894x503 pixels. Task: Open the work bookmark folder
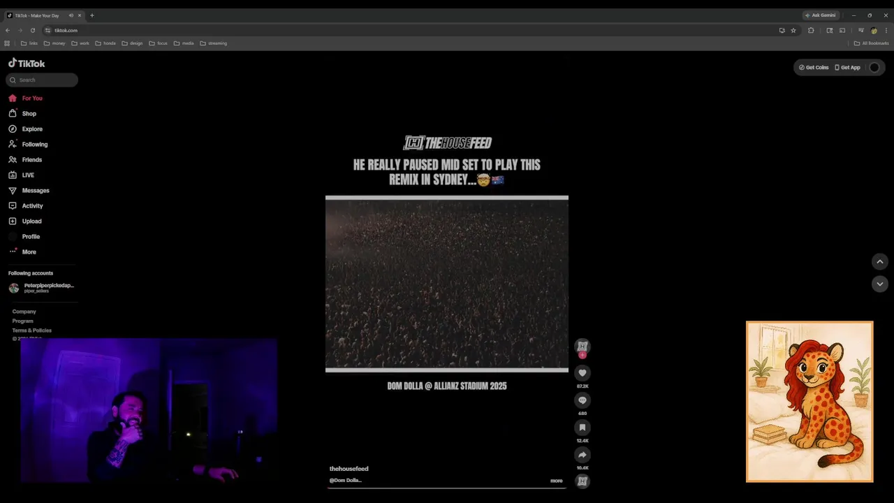click(80, 43)
